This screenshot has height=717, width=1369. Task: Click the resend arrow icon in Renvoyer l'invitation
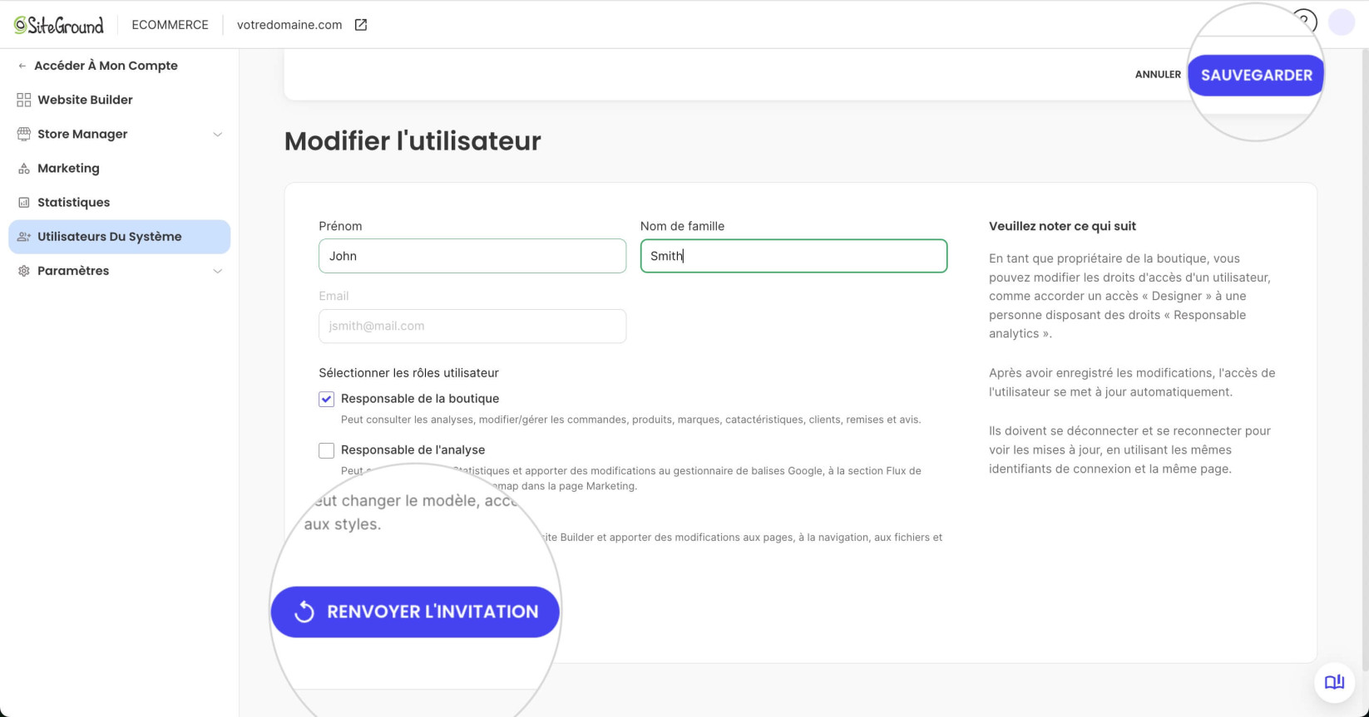tap(304, 611)
